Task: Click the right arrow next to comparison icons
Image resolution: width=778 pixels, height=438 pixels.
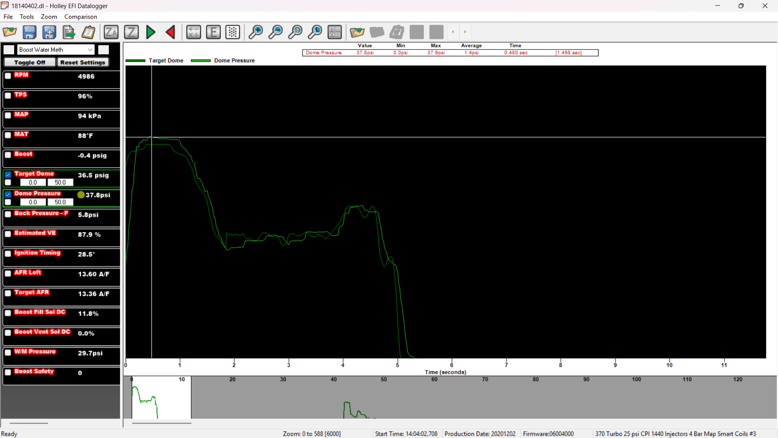Action: click(465, 32)
